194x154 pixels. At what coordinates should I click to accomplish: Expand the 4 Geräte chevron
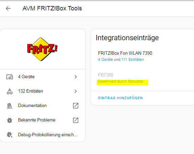75,77
